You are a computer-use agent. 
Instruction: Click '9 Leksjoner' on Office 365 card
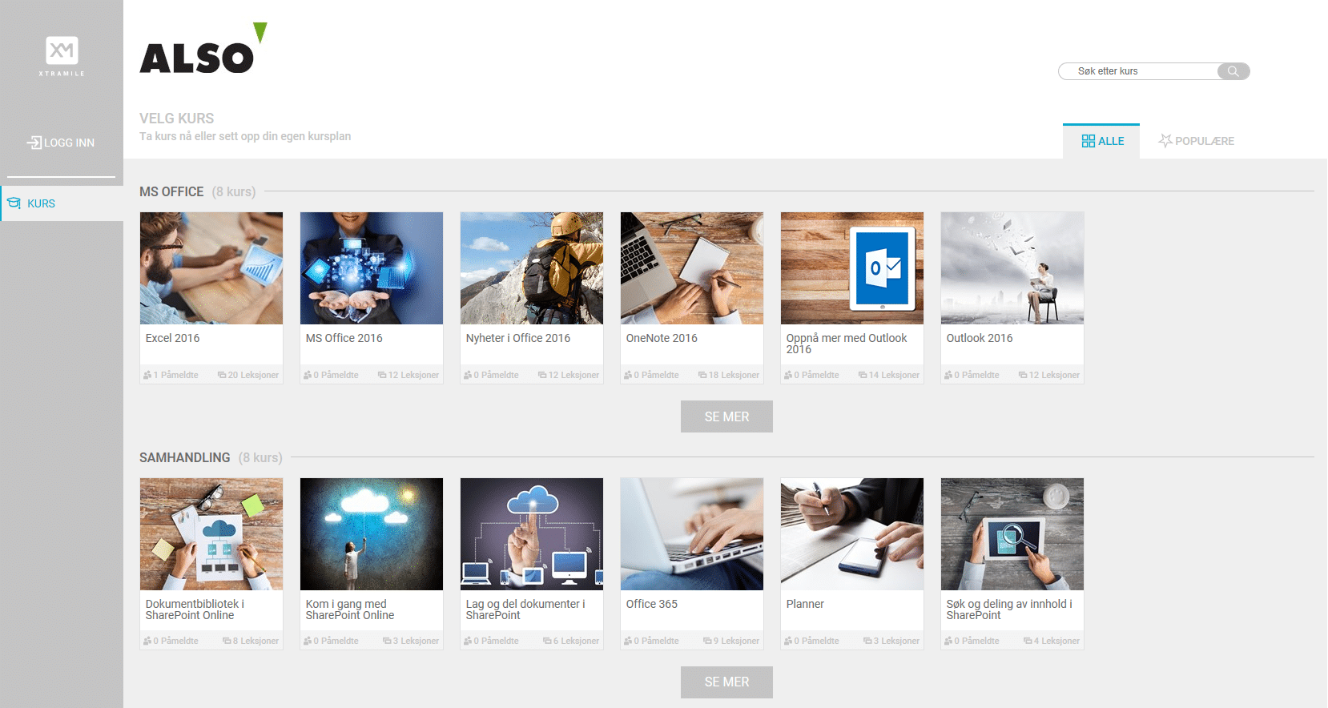736,641
